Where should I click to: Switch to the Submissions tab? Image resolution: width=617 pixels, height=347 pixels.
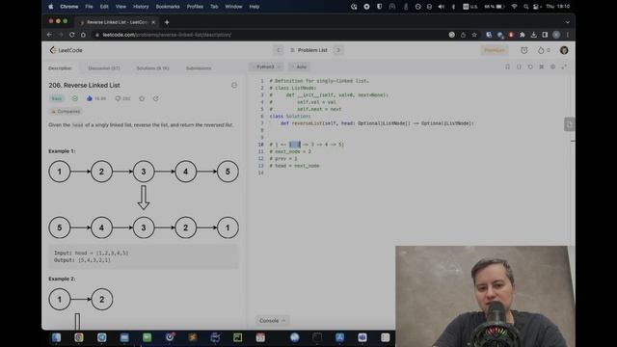(x=199, y=68)
